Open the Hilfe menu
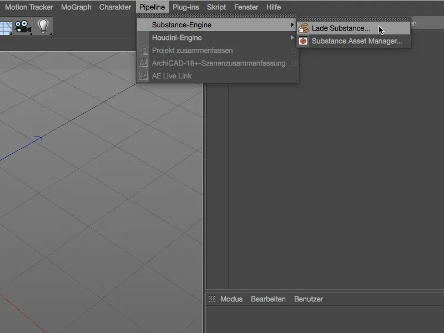Image resolution: width=444 pixels, height=333 pixels. click(274, 7)
